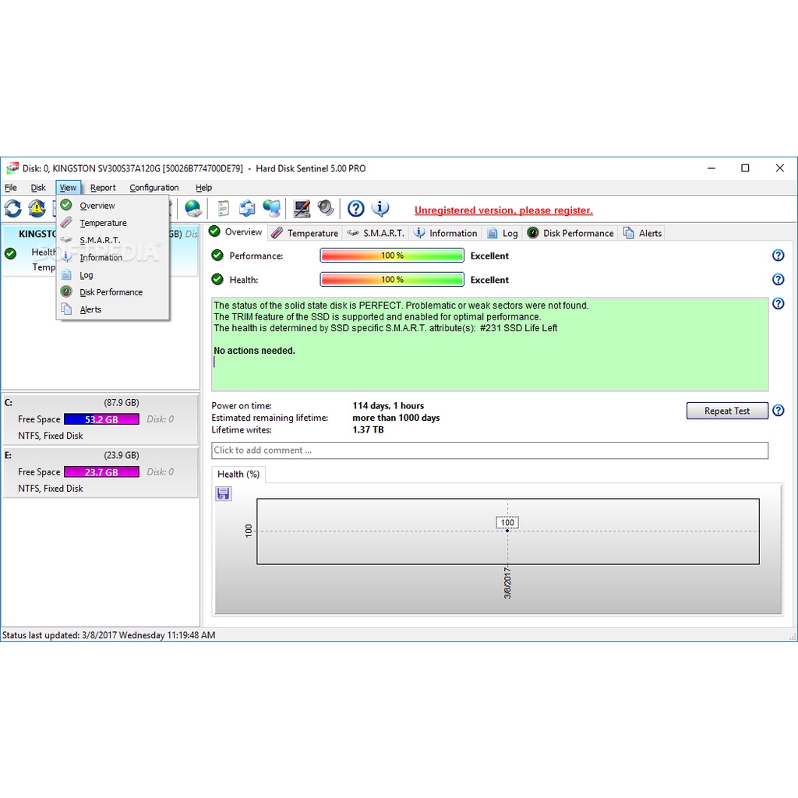Click green checkmark icon beside Health label

pyautogui.click(x=217, y=279)
